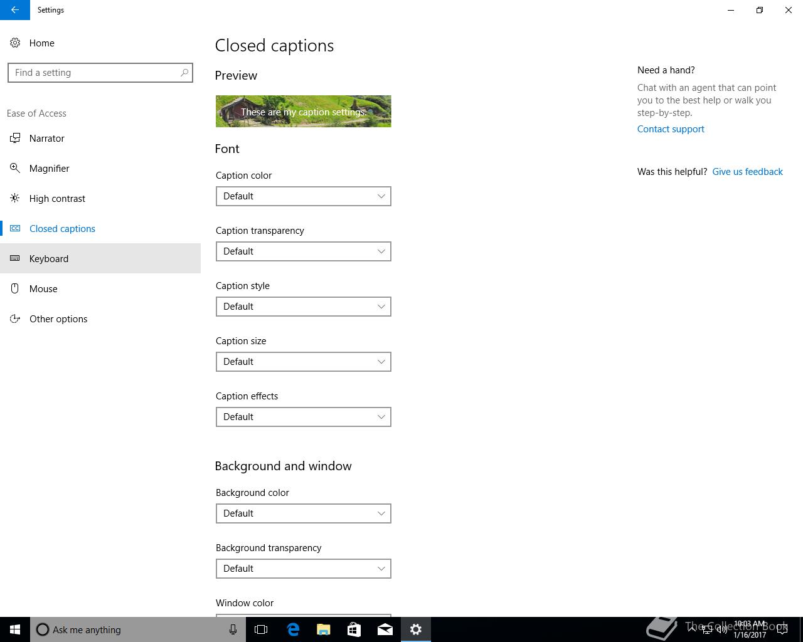Open the Background color dropdown
Image resolution: width=803 pixels, height=642 pixels.
(x=304, y=513)
